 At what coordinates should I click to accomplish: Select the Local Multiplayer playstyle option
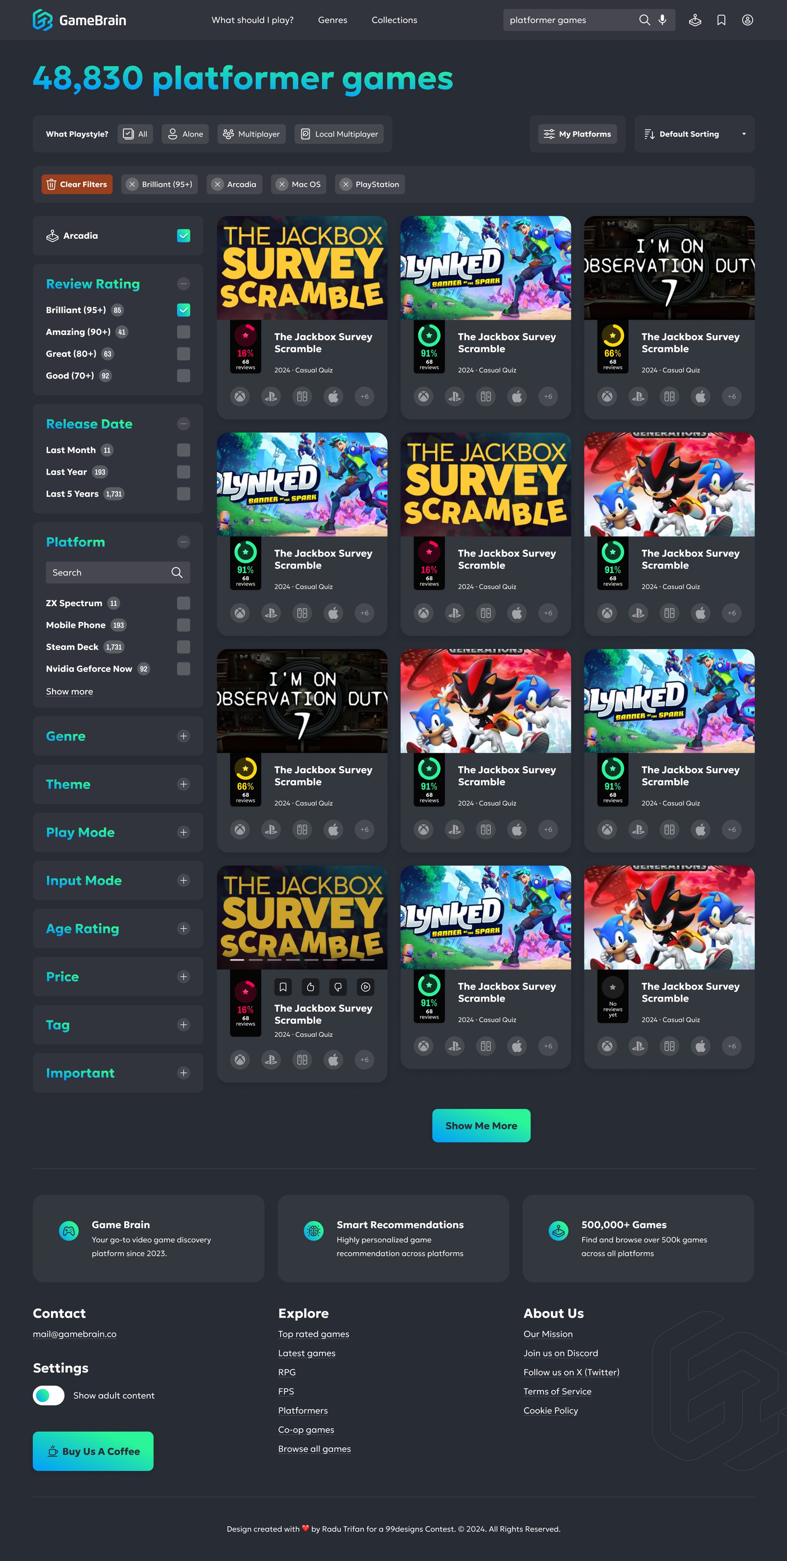click(339, 134)
